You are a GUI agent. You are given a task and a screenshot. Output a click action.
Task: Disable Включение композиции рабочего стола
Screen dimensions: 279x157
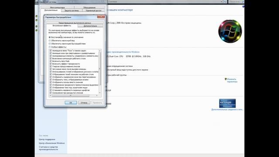point(51,58)
